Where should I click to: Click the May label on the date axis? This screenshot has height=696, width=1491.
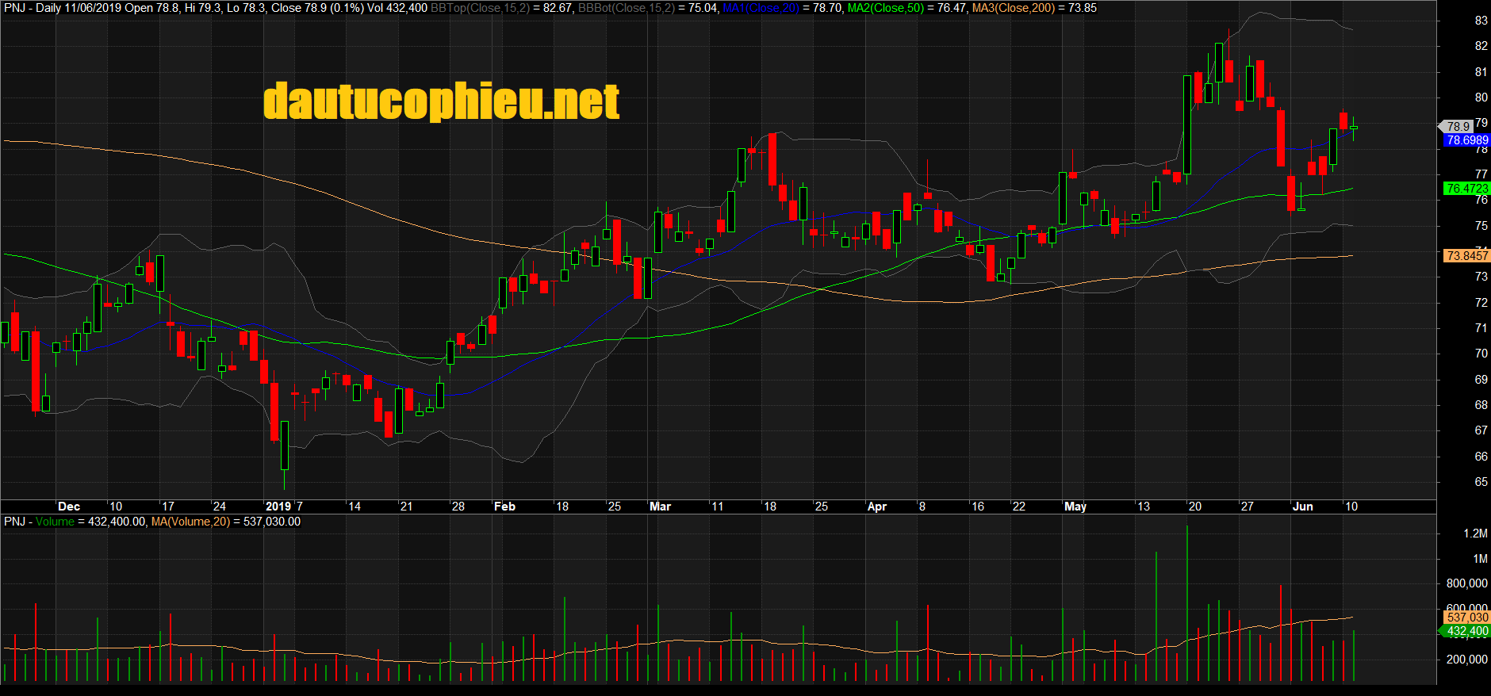pyautogui.click(x=1075, y=507)
